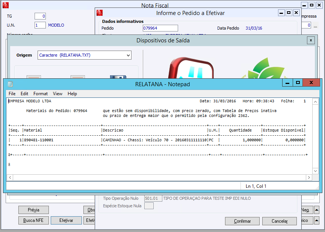This screenshot has width=325, height=232.
Task: Click the material code 890481-110001 text
Action: [39, 140]
